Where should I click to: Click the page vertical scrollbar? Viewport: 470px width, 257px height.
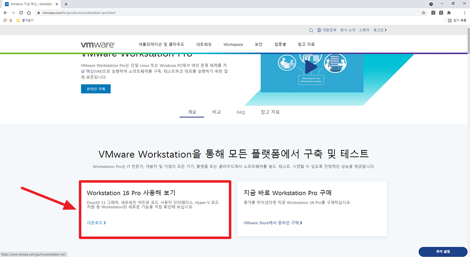[x=468, y=40]
